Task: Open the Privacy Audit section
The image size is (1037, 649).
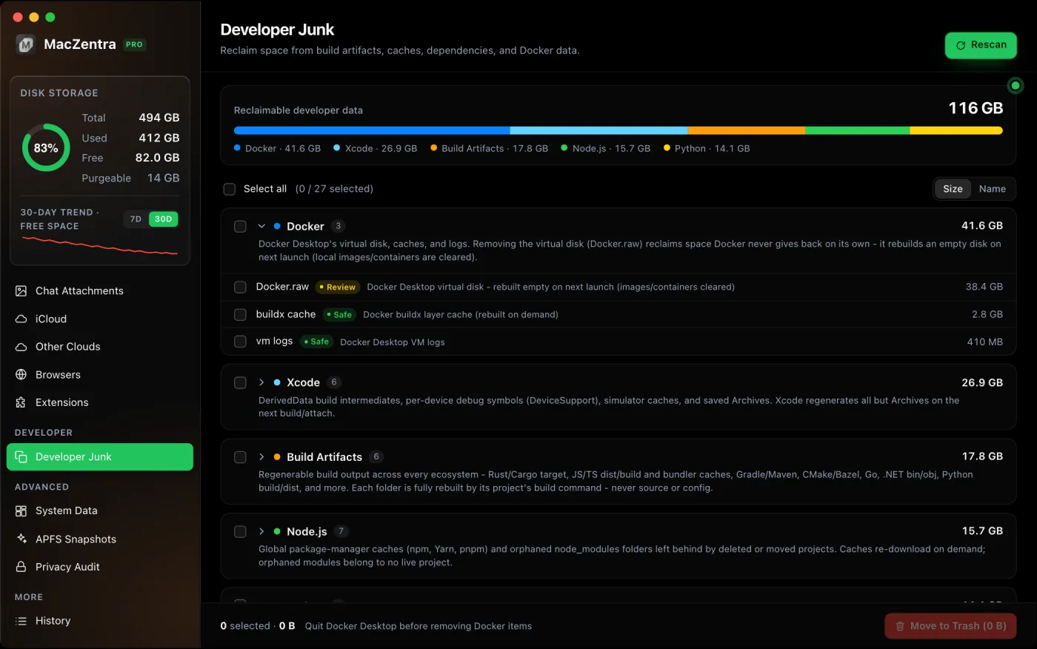Action: click(x=100, y=567)
